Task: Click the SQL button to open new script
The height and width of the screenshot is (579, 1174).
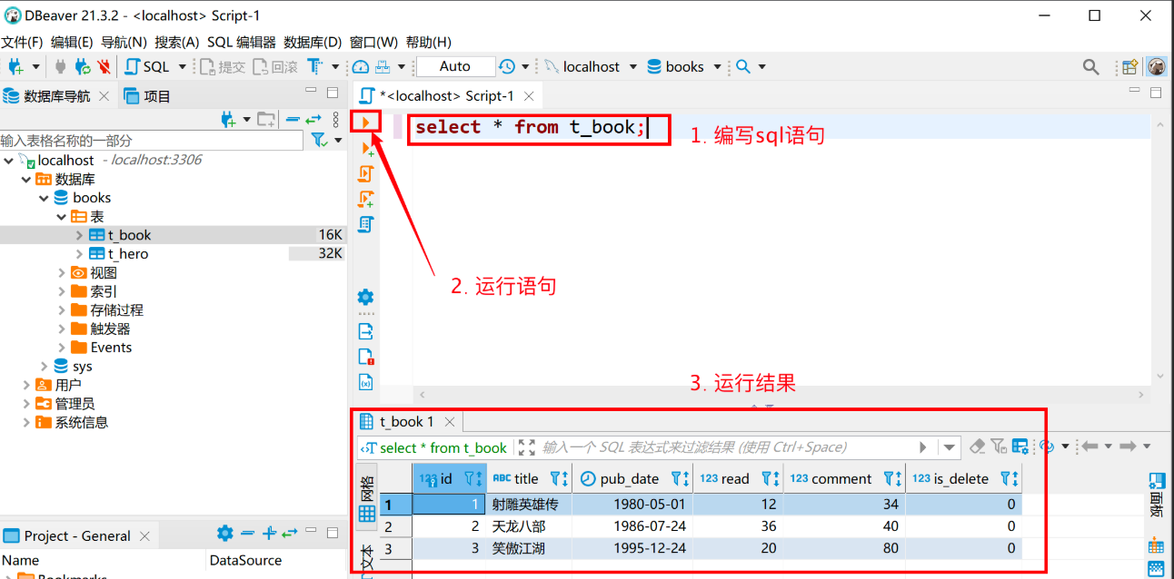Action: 148,67
